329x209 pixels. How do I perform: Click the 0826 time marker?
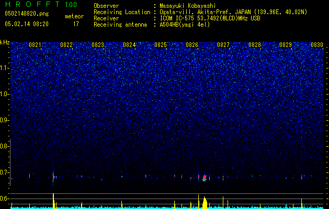(x=192, y=45)
